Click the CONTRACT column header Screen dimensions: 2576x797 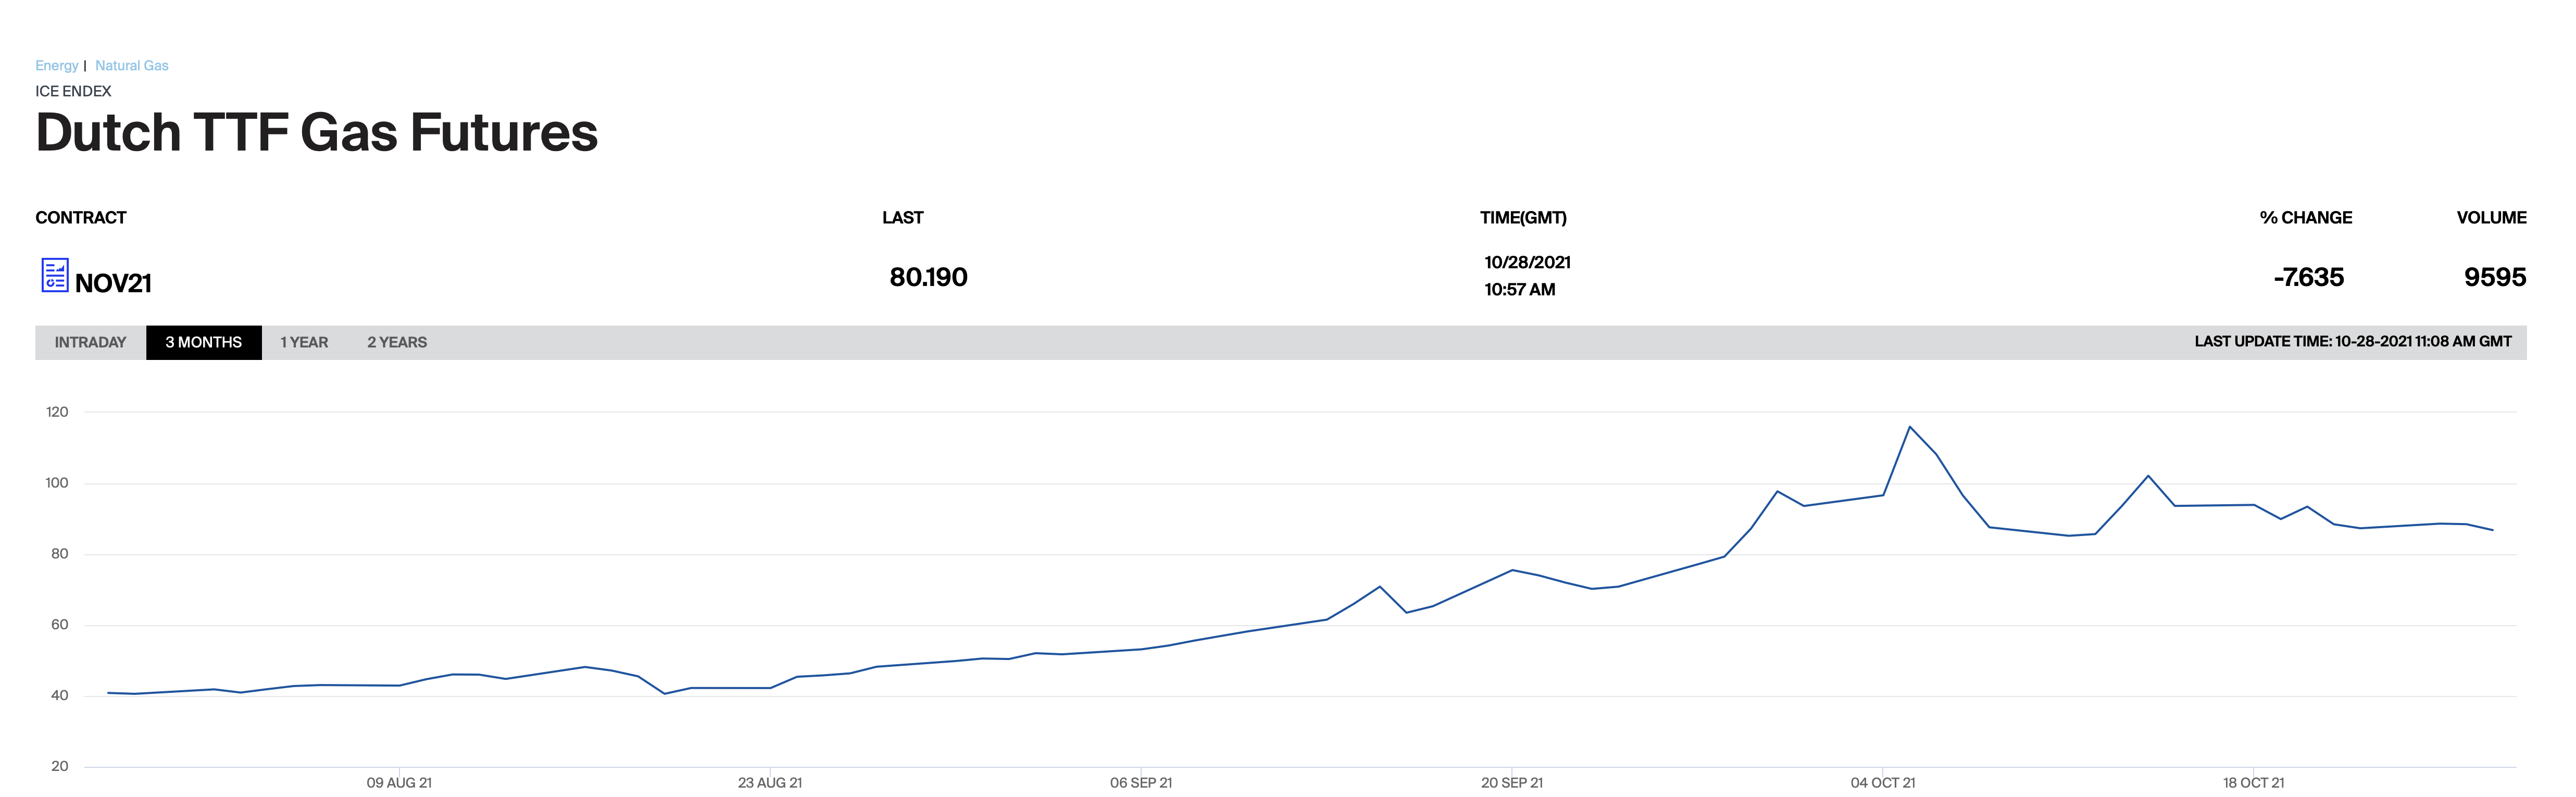click(81, 218)
